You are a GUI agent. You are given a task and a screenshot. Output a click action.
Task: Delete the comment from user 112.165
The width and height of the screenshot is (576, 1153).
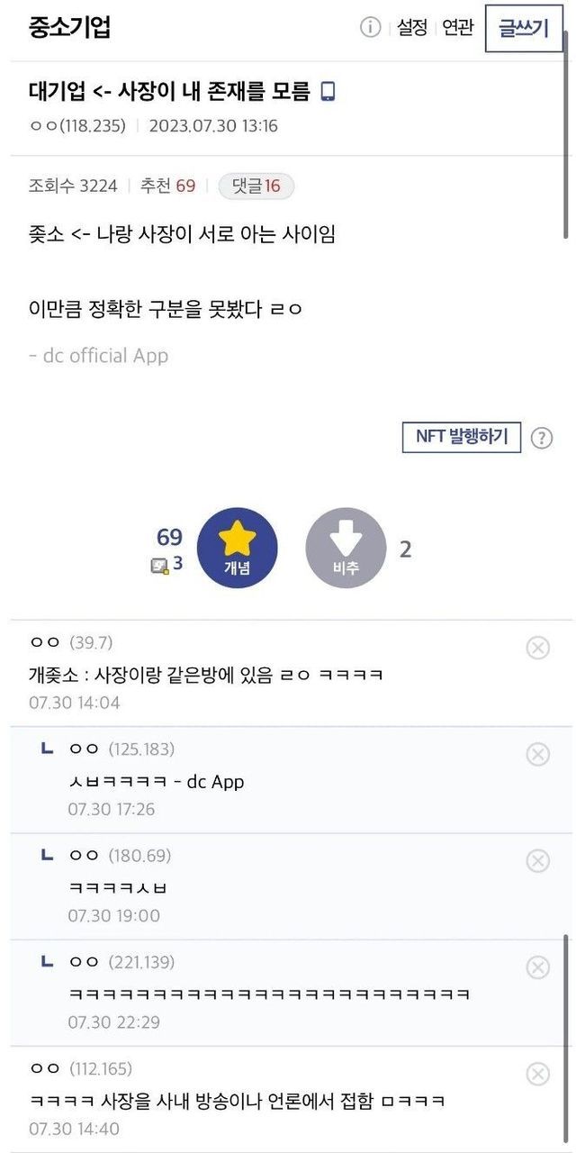[x=537, y=1074]
